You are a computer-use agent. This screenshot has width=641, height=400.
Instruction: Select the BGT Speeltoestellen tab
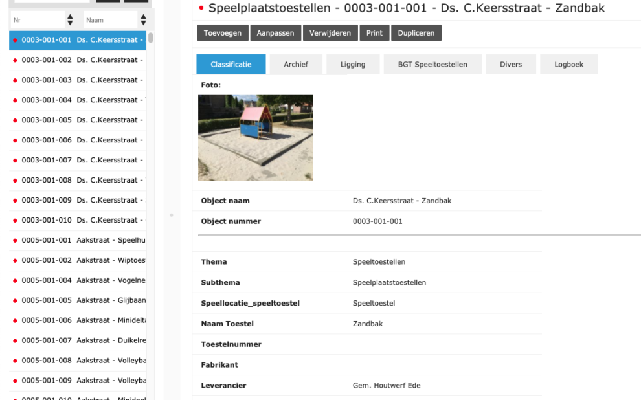pos(433,65)
